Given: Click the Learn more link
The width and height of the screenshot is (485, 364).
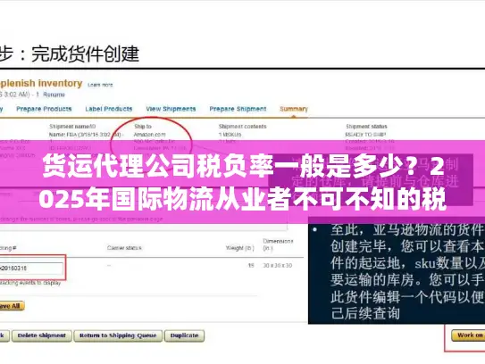Looking at the screenshot, I should click(x=100, y=85).
